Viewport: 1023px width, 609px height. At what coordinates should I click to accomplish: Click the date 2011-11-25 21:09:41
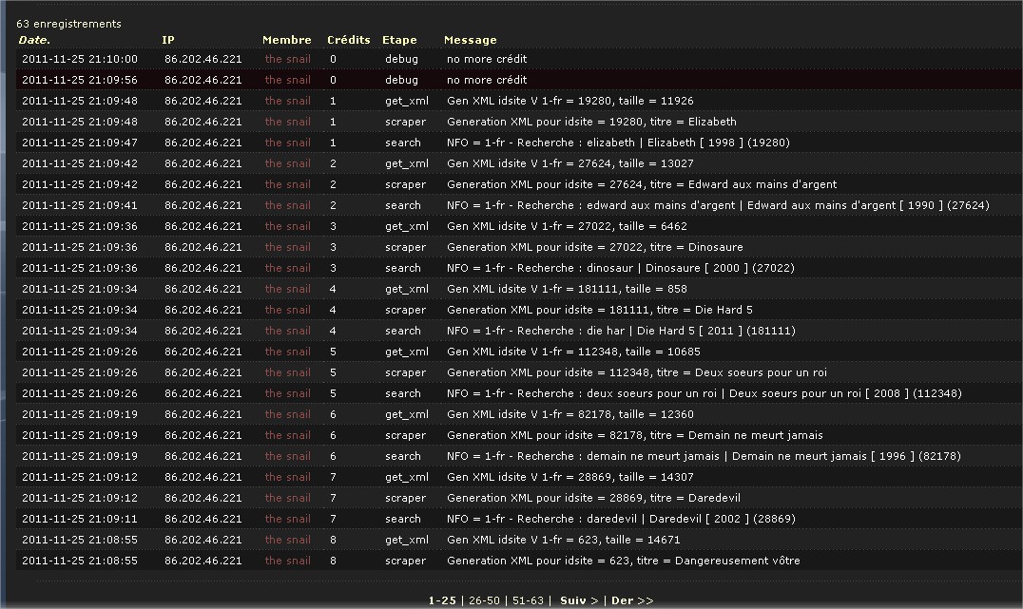point(80,204)
